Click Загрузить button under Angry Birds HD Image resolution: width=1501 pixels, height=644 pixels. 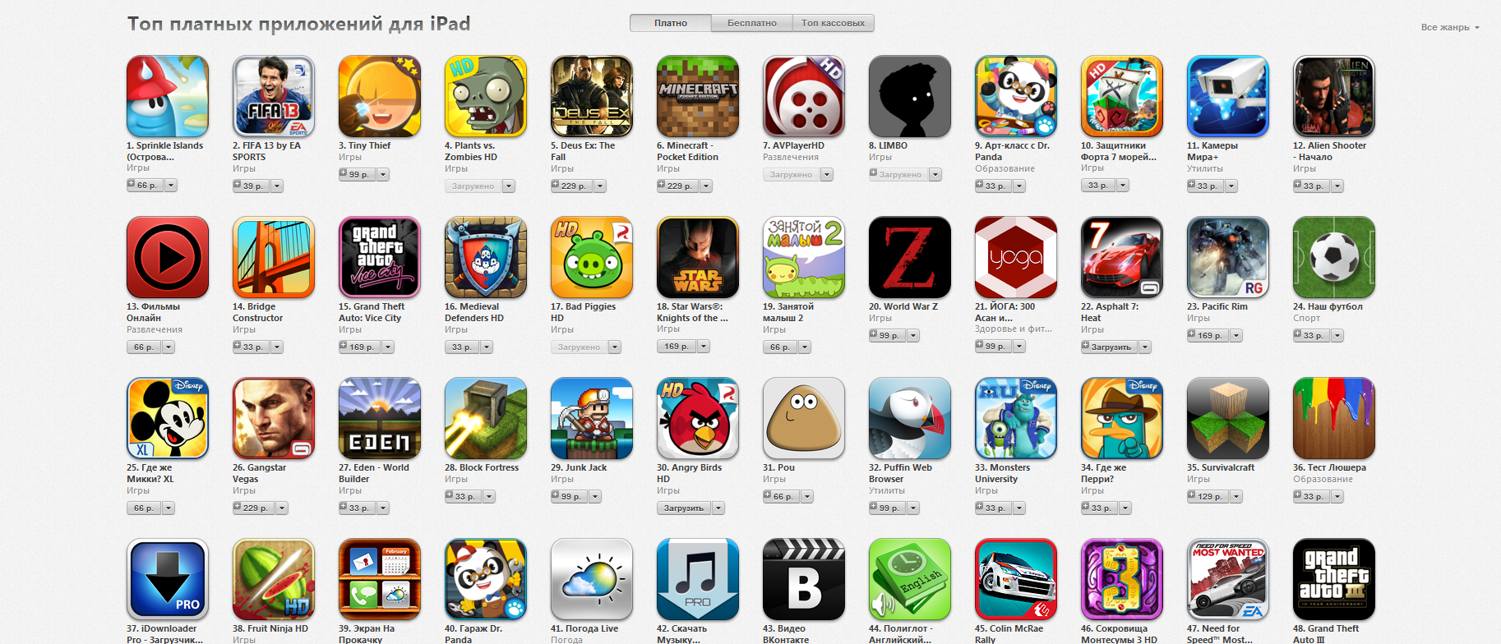(684, 508)
